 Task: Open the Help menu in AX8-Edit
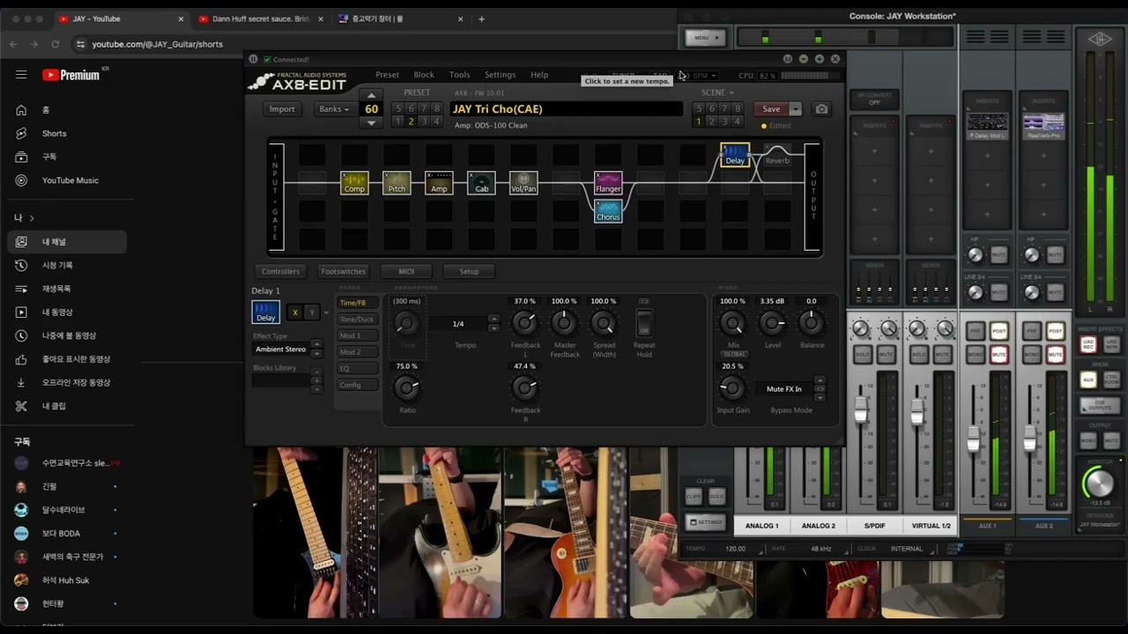point(539,75)
